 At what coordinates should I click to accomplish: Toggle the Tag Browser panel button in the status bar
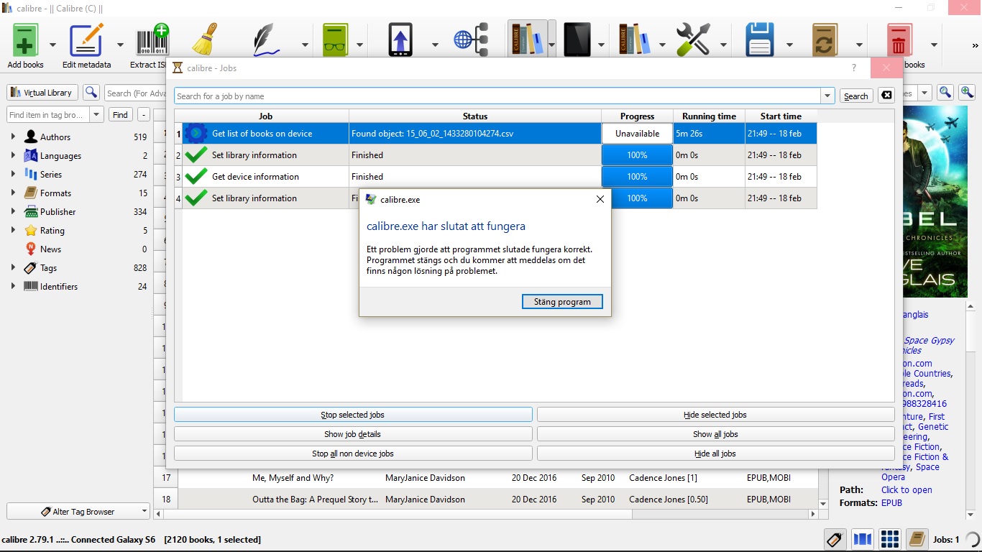coord(835,539)
